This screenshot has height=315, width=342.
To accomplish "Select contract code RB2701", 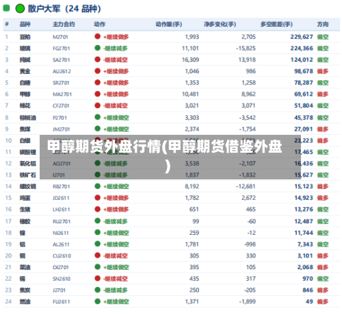I will 62,186.
